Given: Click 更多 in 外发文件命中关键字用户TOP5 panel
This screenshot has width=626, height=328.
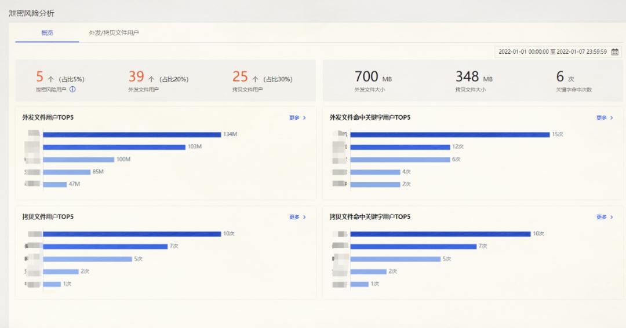Looking at the screenshot, I should coord(605,118).
